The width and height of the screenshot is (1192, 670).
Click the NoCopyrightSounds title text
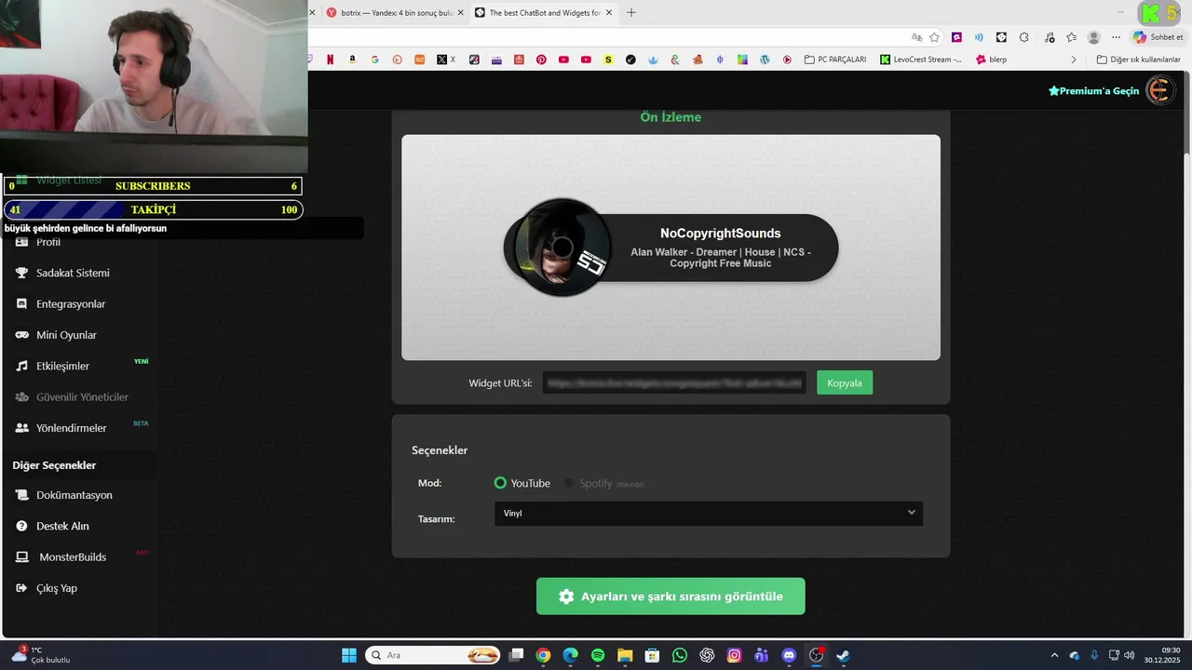click(720, 234)
